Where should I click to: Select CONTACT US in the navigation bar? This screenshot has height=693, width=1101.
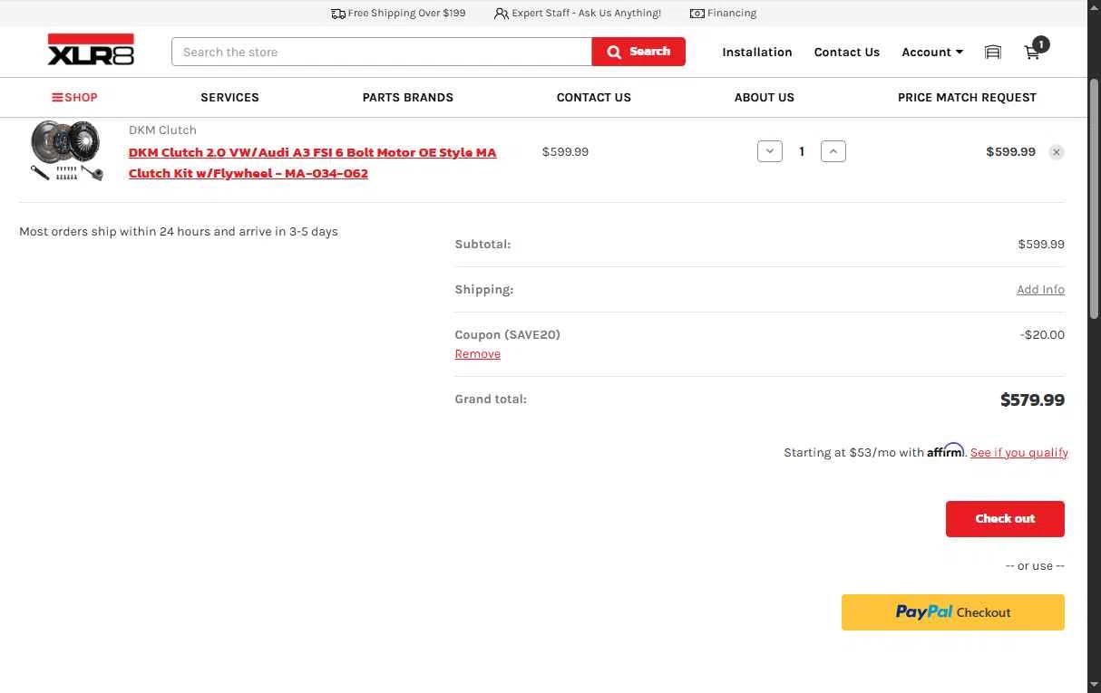594,97
